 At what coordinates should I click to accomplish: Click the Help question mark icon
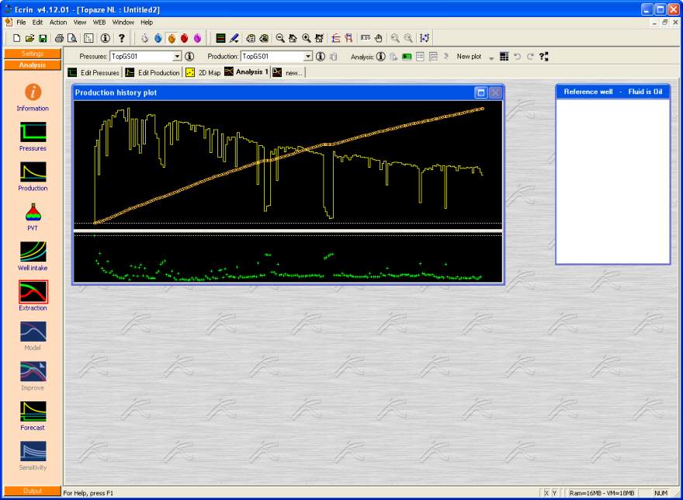point(122,37)
